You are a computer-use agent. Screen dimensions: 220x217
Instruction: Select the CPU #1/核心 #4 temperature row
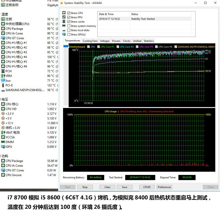[x=29, y=57]
